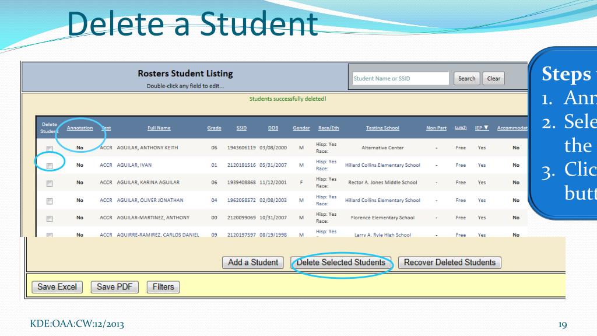Select the name AGUILAR, ANTHONY KEITH
This screenshot has height=336, width=597.
coord(148,148)
